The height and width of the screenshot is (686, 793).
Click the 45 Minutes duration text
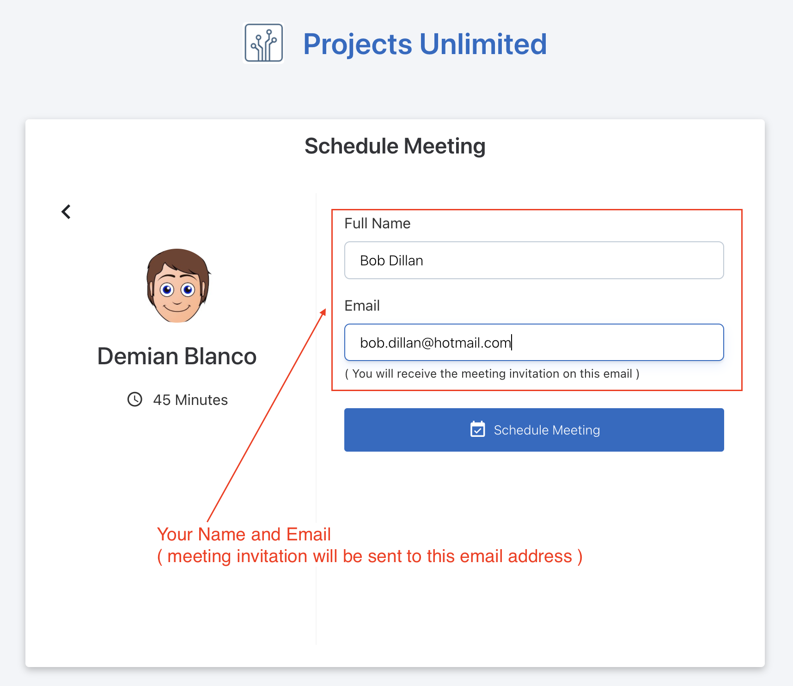click(x=190, y=400)
